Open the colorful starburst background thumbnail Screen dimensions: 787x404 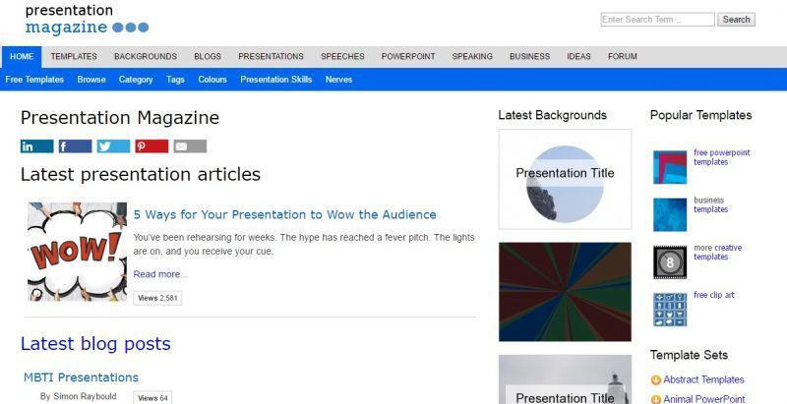(x=565, y=292)
